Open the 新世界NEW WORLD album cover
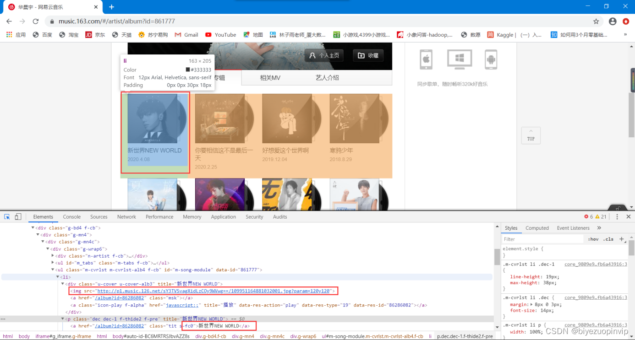This screenshot has height=340, width=635. click(x=152, y=119)
